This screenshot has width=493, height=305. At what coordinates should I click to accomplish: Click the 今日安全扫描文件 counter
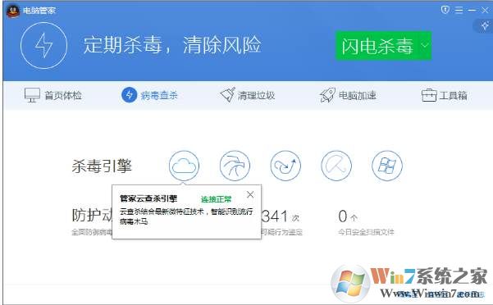(366, 223)
